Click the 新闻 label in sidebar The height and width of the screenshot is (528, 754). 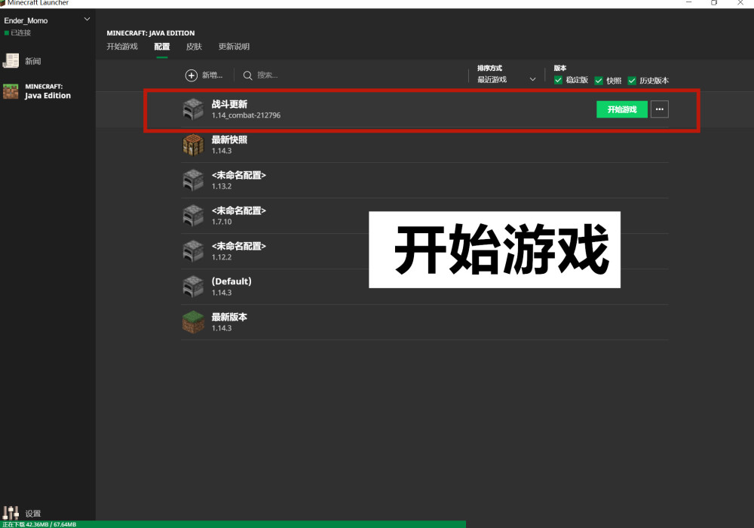tap(32, 61)
